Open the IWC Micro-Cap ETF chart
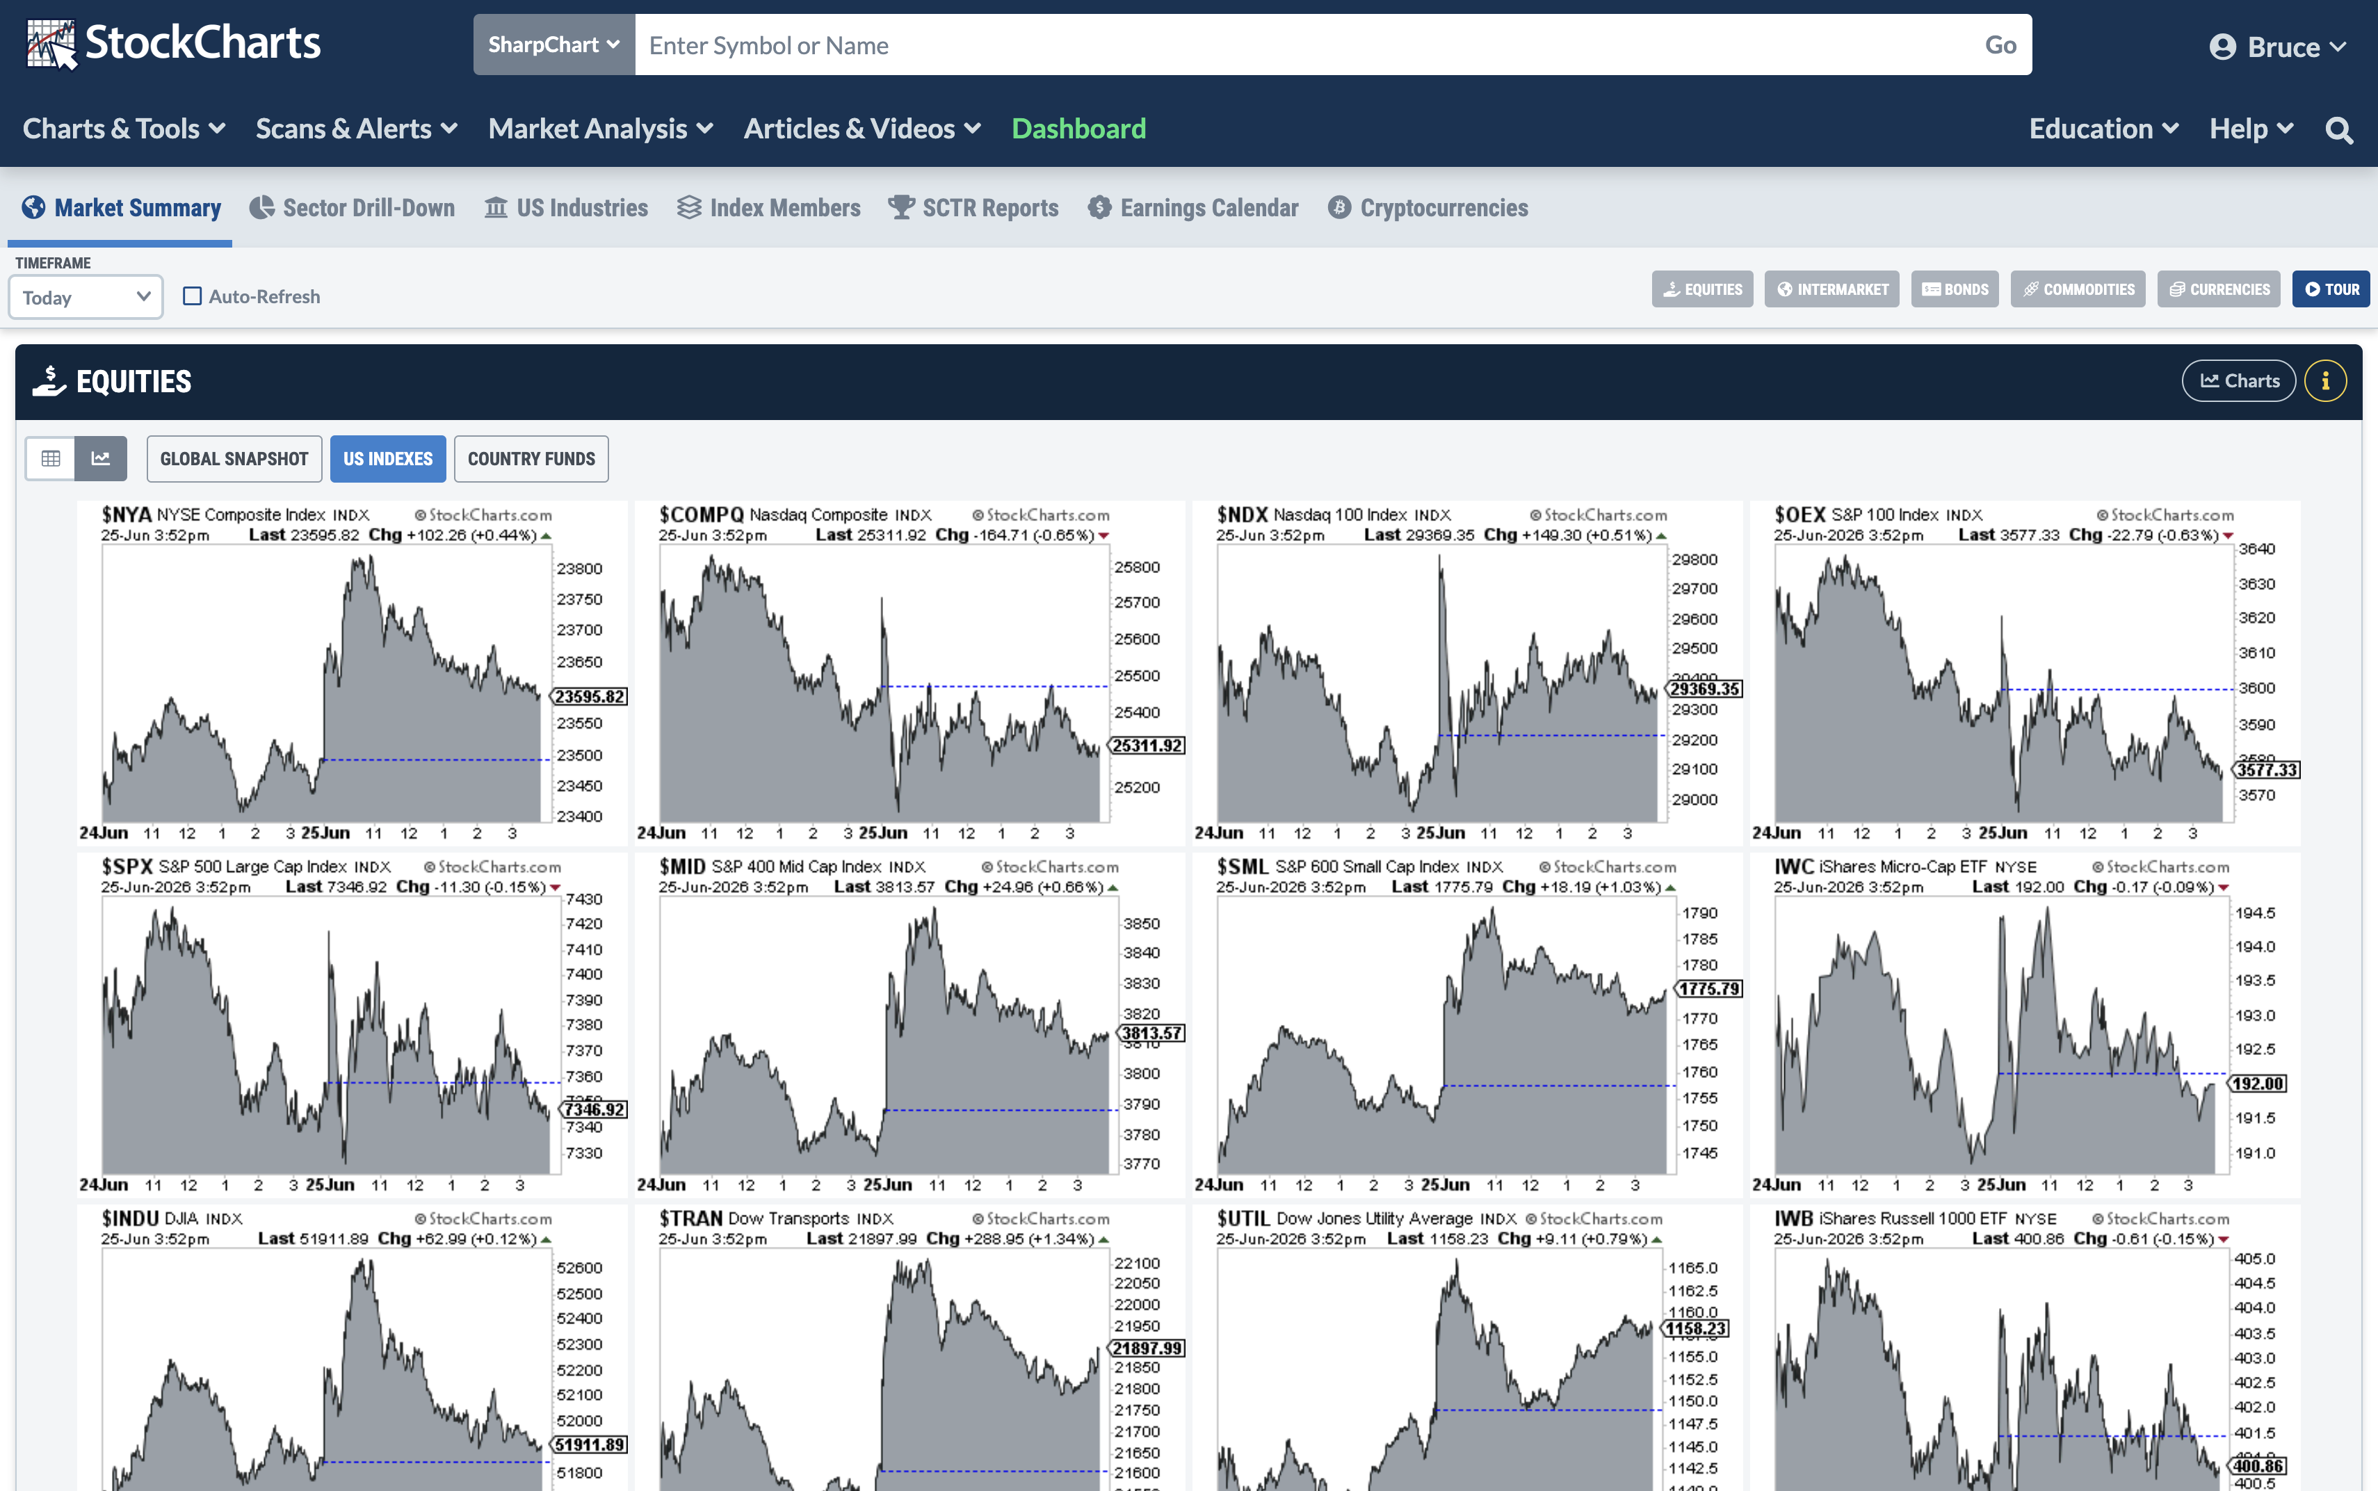This screenshot has height=1491, width=2378. click(2026, 1024)
